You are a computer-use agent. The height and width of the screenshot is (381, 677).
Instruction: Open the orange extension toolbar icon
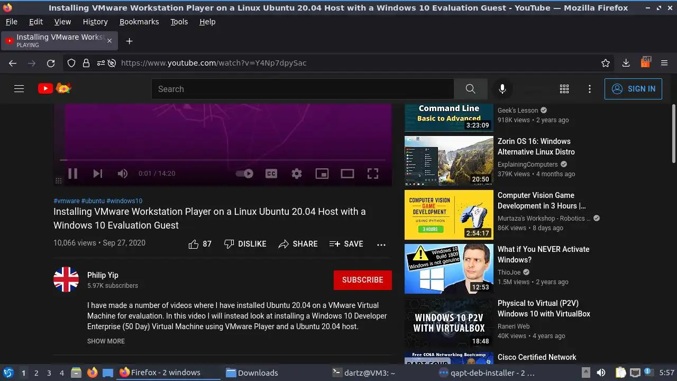click(x=645, y=62)
